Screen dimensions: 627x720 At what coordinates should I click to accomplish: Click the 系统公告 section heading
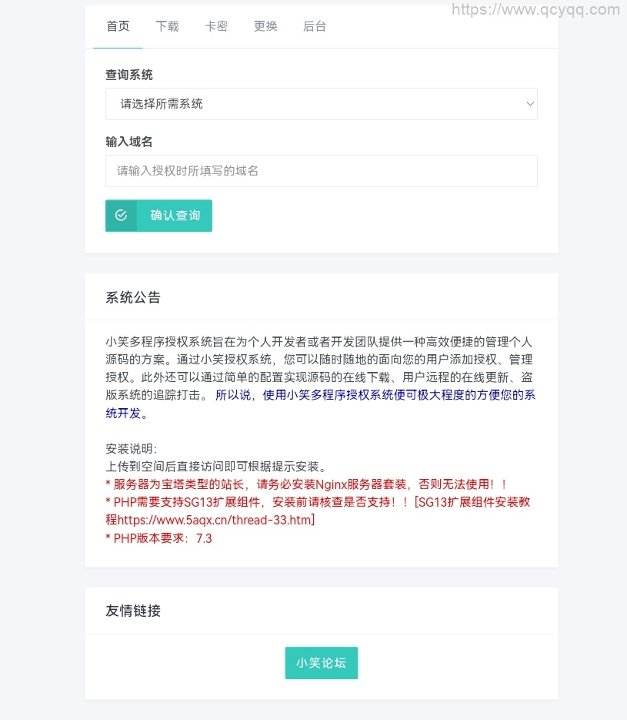[x=133, y=297]
